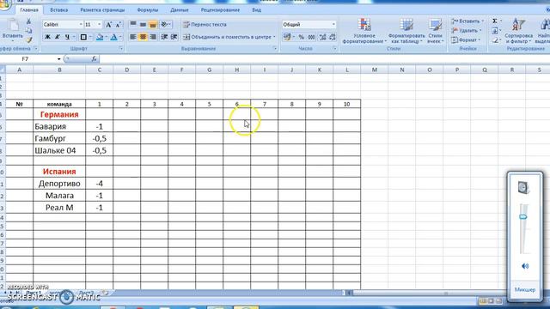Open the Fill down tool in editing group
Viewport: 550px width, 309px height.
(x=495, y=31)
